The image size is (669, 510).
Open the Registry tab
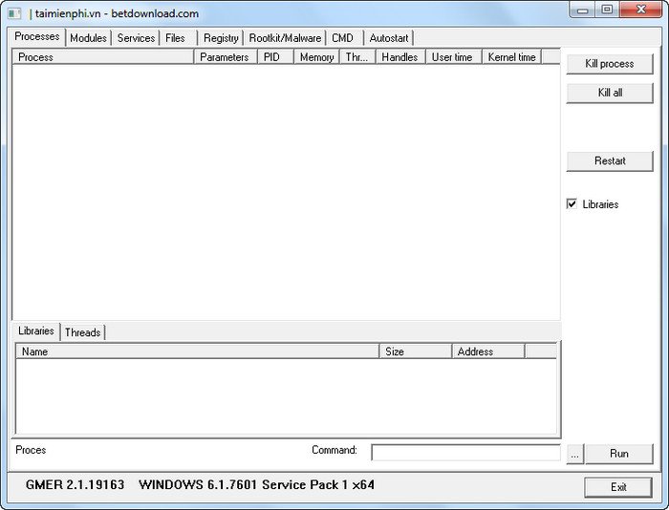(x=221, y=38)
